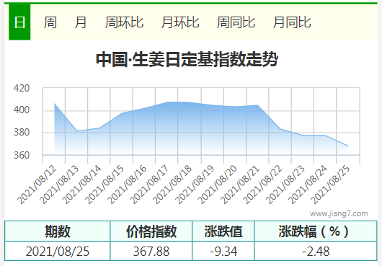Click the 367.88 price index cell

[151, 252]
